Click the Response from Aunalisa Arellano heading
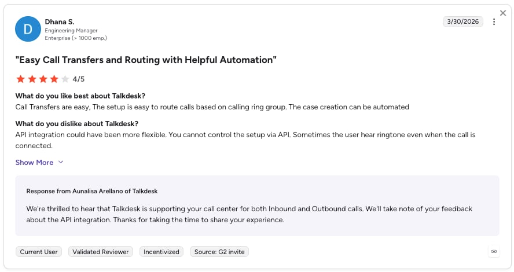The width and height of the screenshot is (514, 272). coord(92,191)
